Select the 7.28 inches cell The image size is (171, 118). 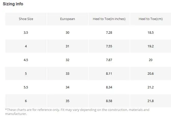109,32
